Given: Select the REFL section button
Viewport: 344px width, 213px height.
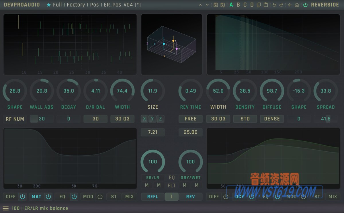Looking at the screenshot, I should pyautogui.click(x=153, y=197).
